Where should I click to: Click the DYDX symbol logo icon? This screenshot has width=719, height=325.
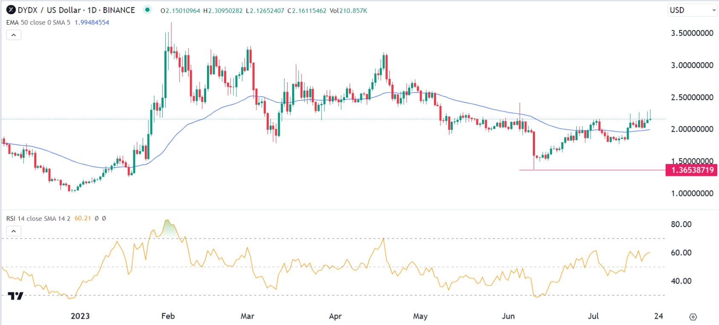tap(11, 10)
